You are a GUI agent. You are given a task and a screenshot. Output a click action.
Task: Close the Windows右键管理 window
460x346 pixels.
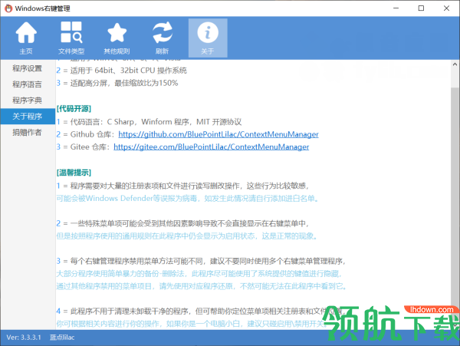[446, 8]
